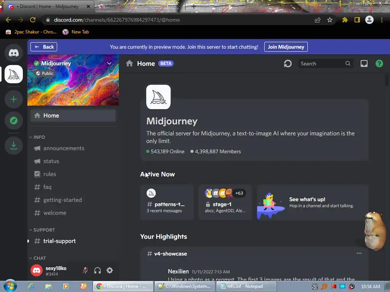The height and width of the screenshot is (292, 390).
Task: Open the welcome channel
Action: point(73,213)
